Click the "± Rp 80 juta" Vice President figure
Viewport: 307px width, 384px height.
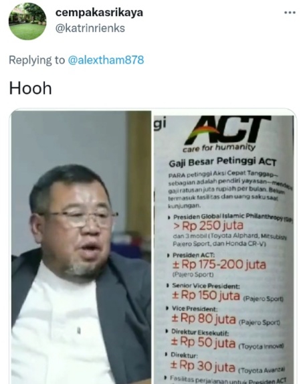pos(203,318)
